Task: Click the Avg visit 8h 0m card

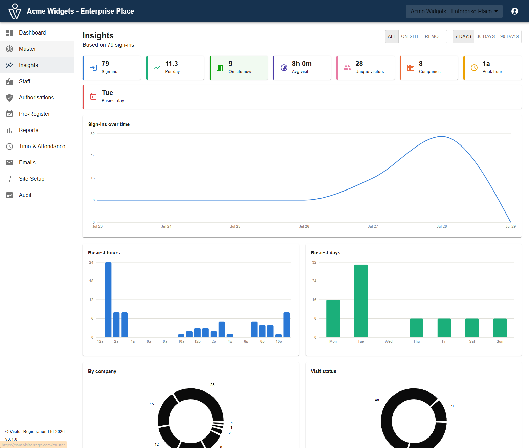Action: 302,68
